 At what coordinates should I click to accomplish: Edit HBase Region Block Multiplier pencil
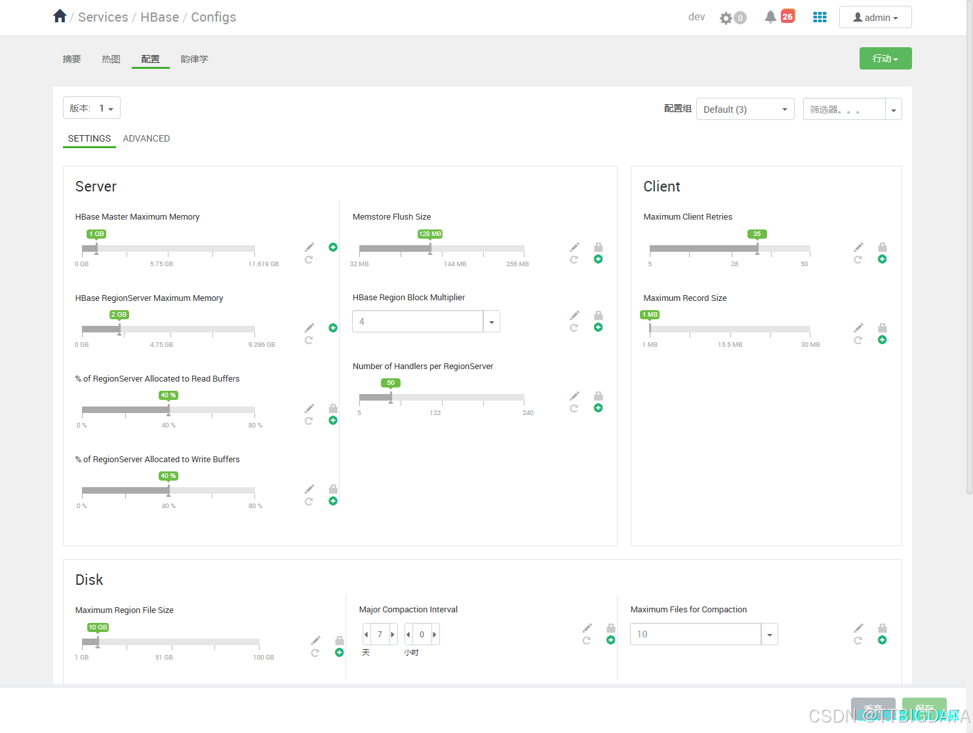pos(574,315)
